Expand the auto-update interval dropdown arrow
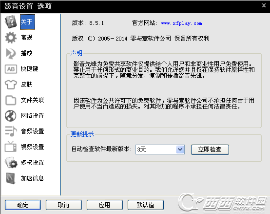This screenshot has height=214, width=270. coord(180,150)
